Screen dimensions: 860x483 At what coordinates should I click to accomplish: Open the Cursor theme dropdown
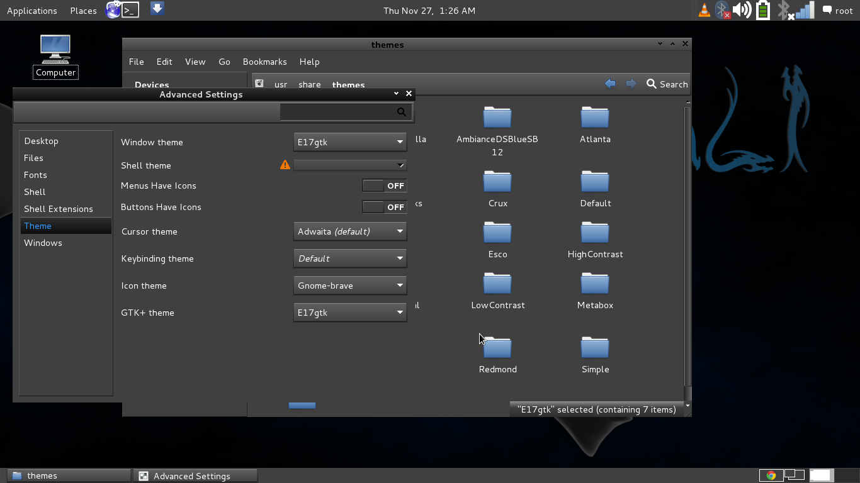(x=350, y=231)
